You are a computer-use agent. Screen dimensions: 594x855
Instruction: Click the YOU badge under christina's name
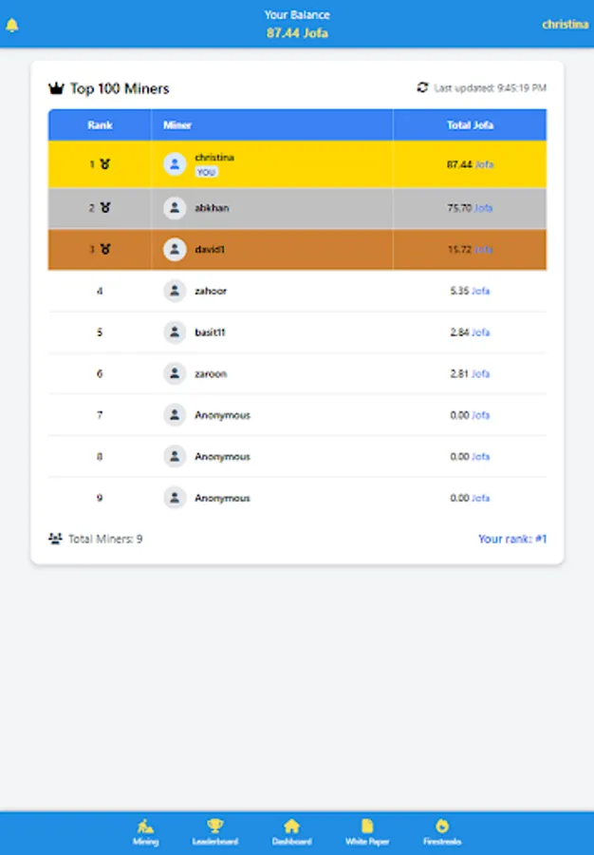point(203,171)
